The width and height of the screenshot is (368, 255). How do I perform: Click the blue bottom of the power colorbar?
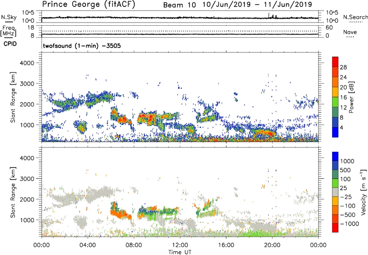coord(335,132)
